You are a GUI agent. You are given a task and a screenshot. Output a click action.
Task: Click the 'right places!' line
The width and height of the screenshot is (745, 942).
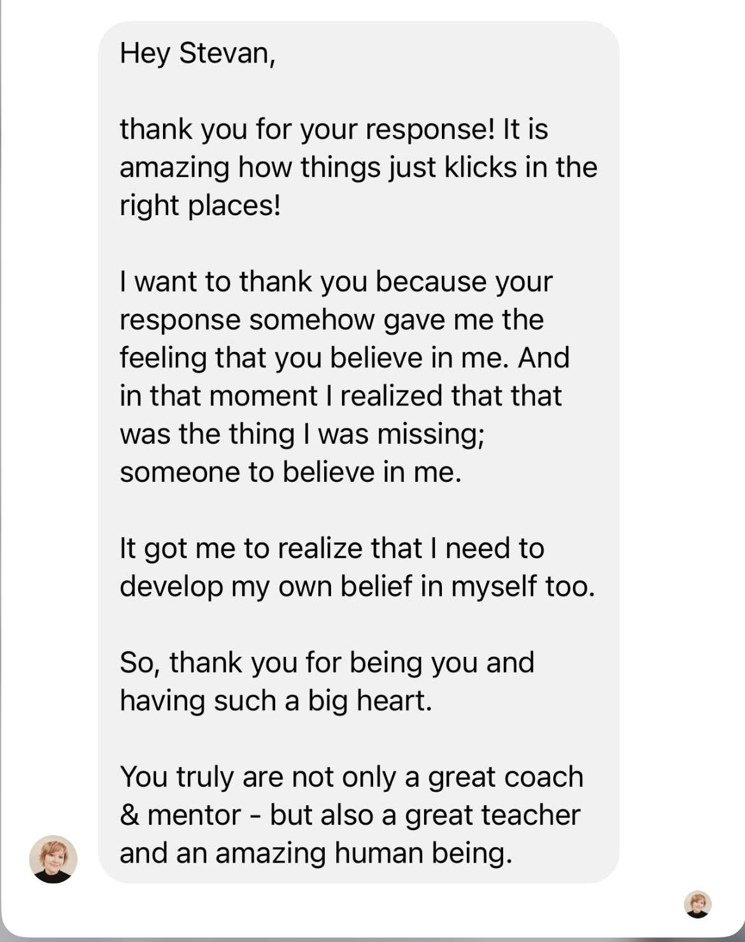[x=200, y=206]
